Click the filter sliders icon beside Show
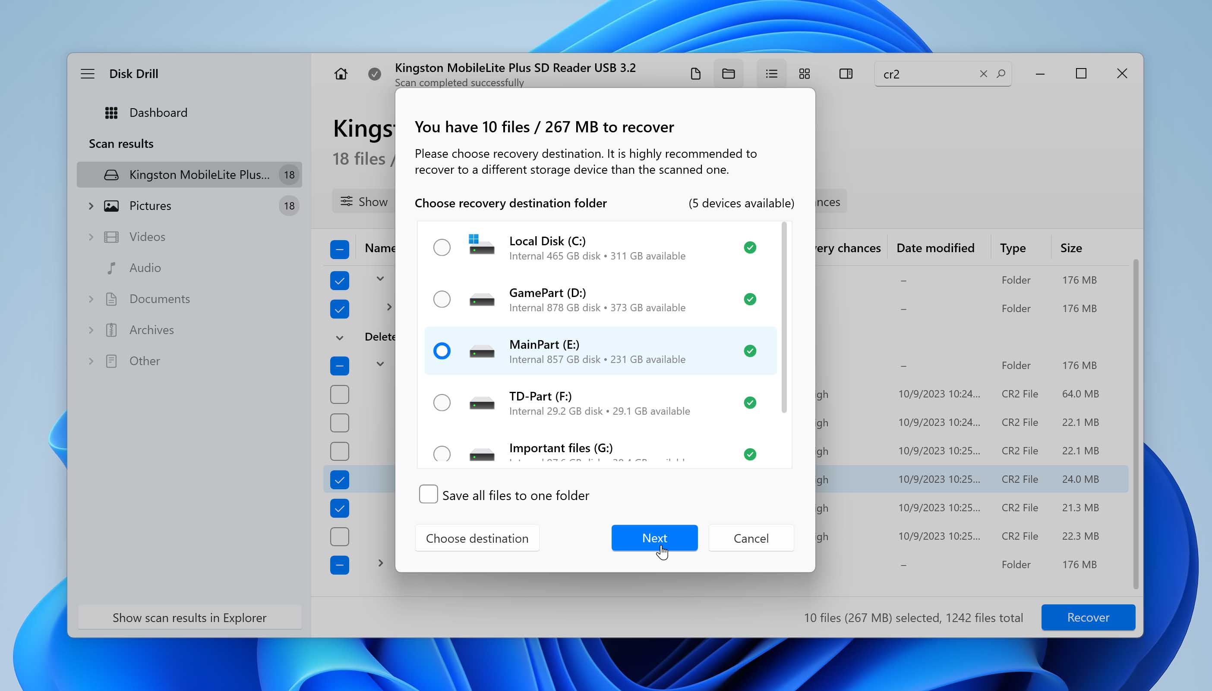Viewport: 1212px width, 691px height. coord(346,201)
